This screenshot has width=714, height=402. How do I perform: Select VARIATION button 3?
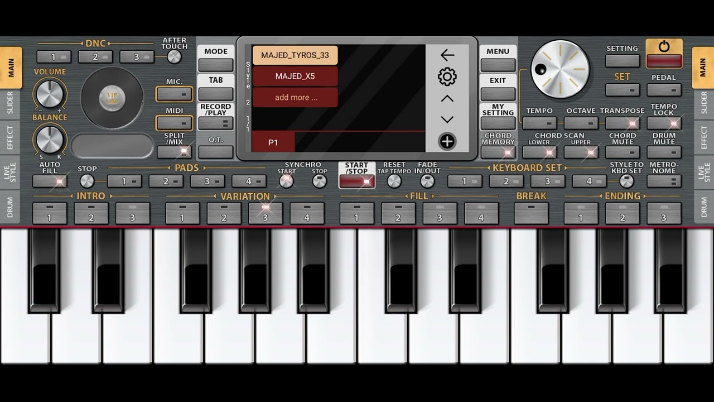coord(266,213)
